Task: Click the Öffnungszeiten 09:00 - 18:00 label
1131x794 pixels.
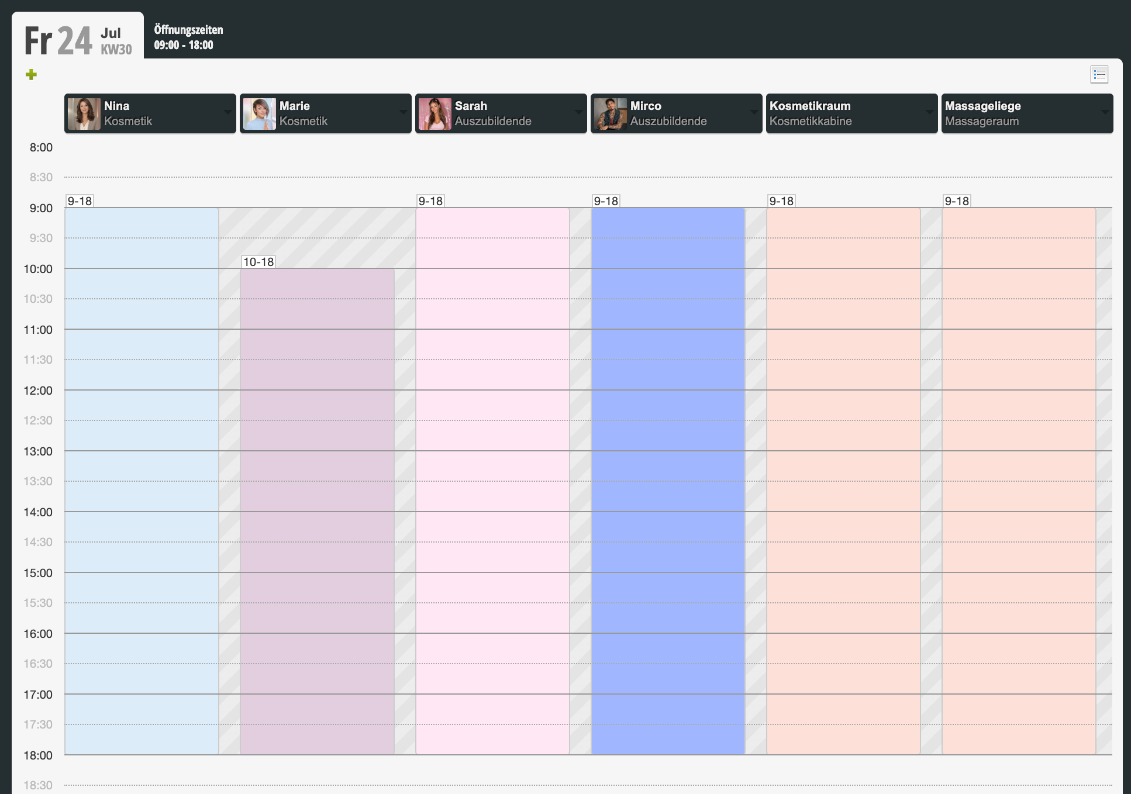Action: (x=188, y=37)
